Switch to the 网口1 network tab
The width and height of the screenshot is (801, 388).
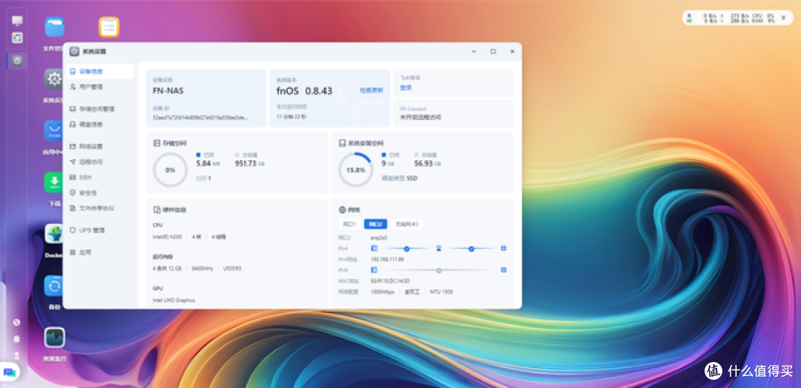pyautogui.click(x=349, y=224)
